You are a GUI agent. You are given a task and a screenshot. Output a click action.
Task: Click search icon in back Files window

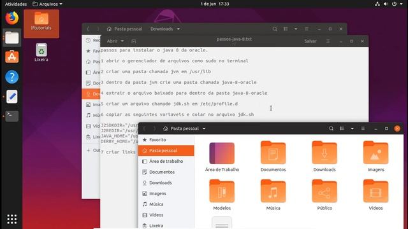click(275, 29)
